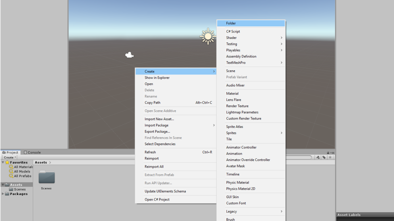Open the All Materials saved search

click(22, 167)
